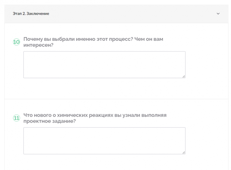
Task: Click the Этап 2. Заключение header title
Action: (31, 14)
